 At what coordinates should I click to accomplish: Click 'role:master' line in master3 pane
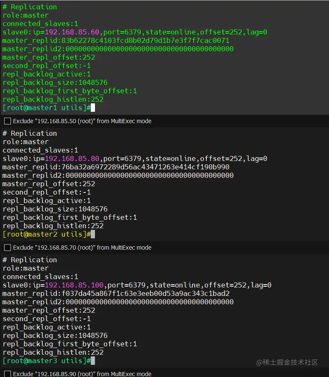point(26,268)
